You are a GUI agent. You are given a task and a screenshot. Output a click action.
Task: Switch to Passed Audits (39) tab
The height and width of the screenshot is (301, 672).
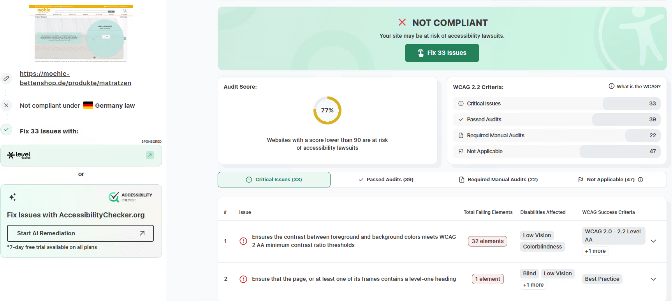[x=386, y=180]
